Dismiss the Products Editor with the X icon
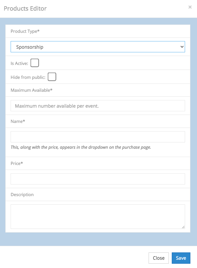 coord(190,7)
